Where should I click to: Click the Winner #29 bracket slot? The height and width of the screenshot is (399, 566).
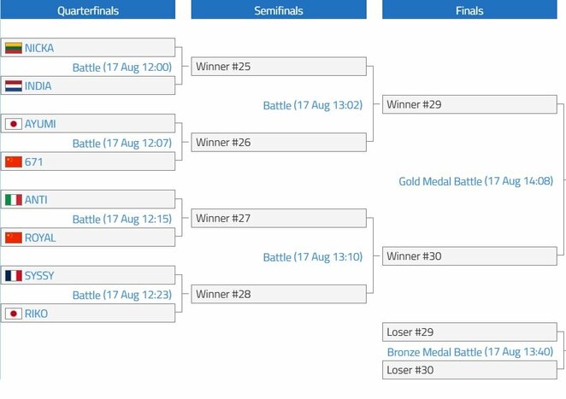point(469,104)
